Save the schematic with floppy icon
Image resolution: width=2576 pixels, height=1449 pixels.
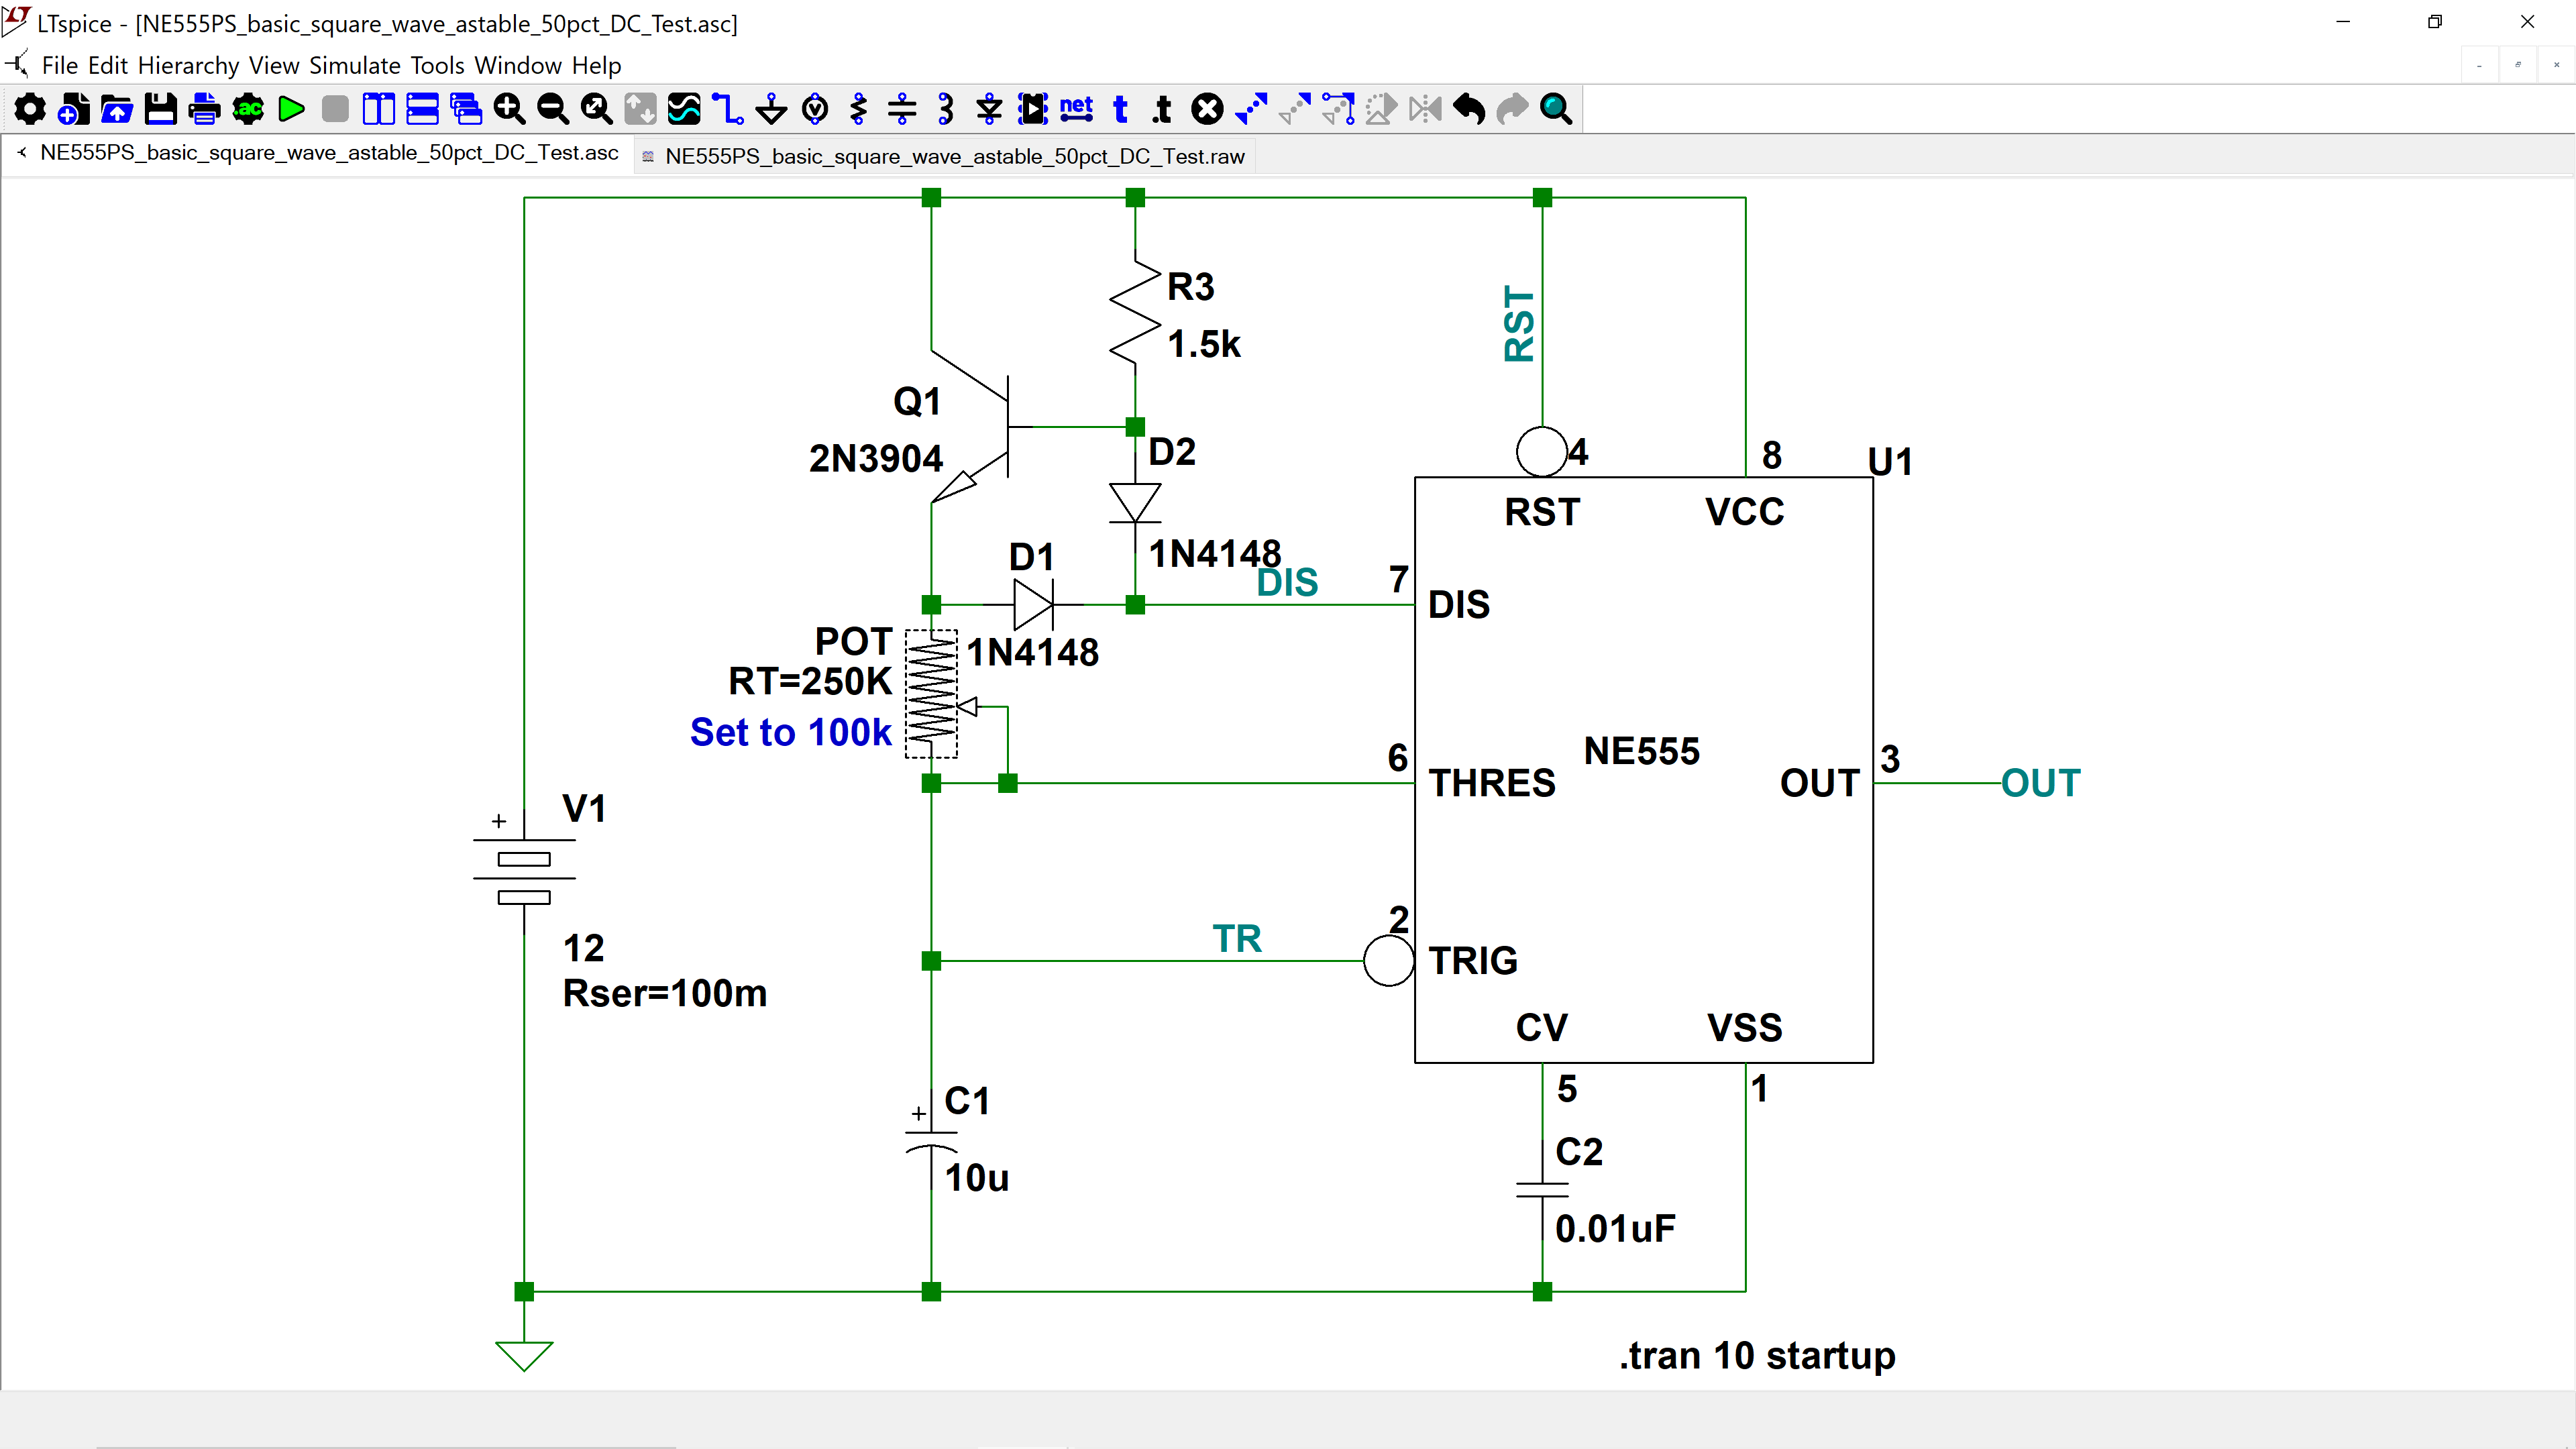point(160,109)
